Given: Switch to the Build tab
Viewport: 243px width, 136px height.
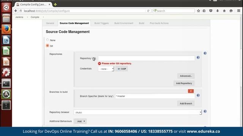Looking at the screenshot, I should [x=141, y=23].
